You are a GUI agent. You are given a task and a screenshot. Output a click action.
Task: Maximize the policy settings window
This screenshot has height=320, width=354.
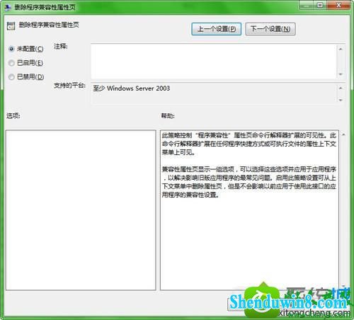pyautogui.click(x=320, y=5)
